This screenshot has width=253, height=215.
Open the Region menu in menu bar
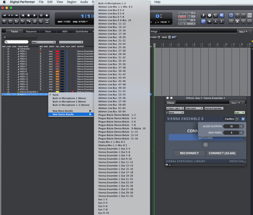(x=72, y=2)
